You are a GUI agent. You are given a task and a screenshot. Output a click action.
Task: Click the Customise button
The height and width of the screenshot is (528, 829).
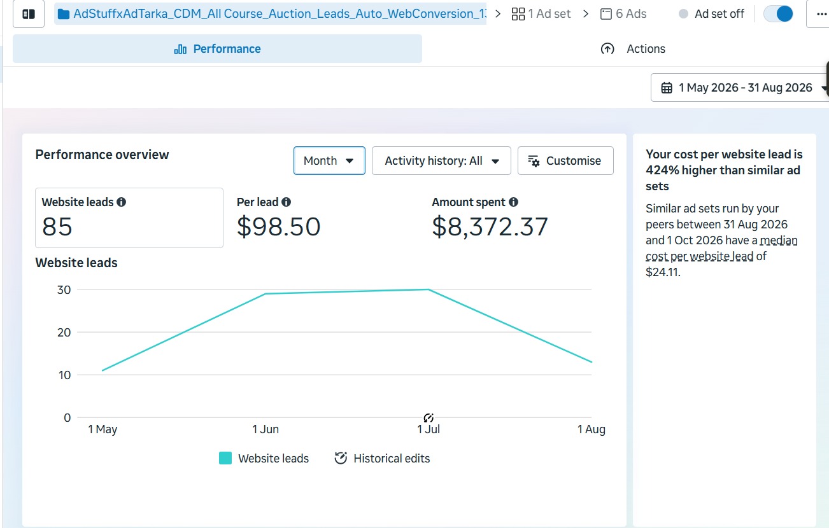coord(565,161)
